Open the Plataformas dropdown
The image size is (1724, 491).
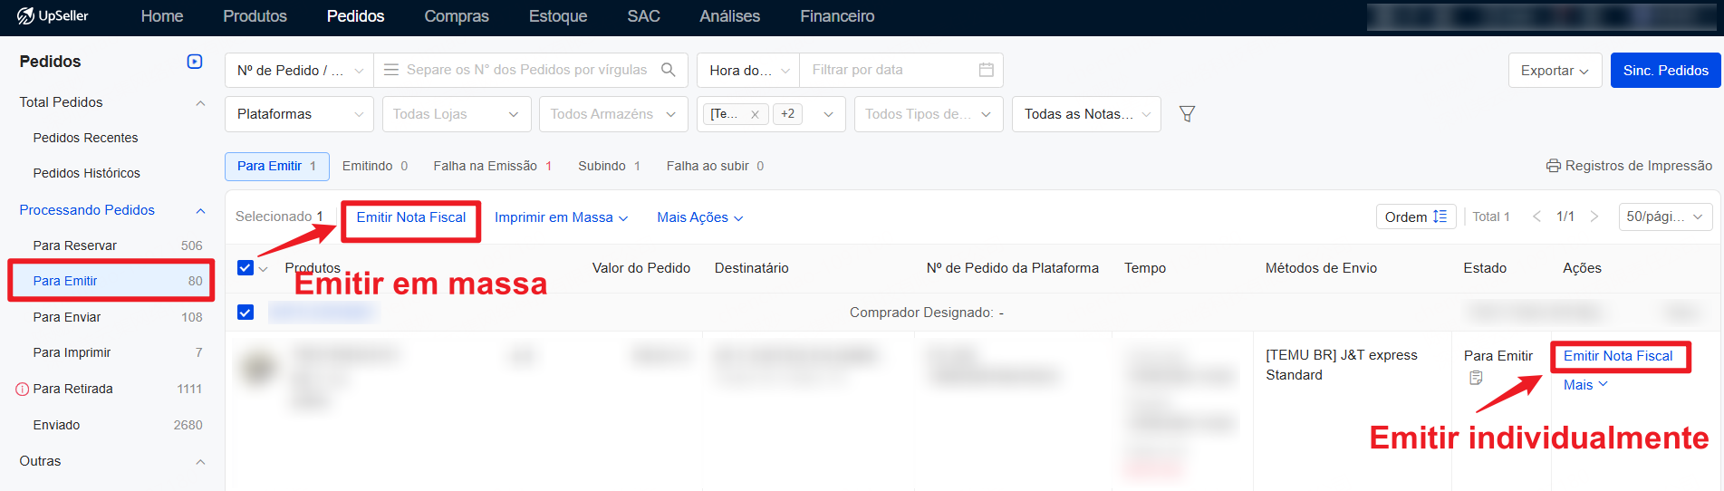click(299, 114)
